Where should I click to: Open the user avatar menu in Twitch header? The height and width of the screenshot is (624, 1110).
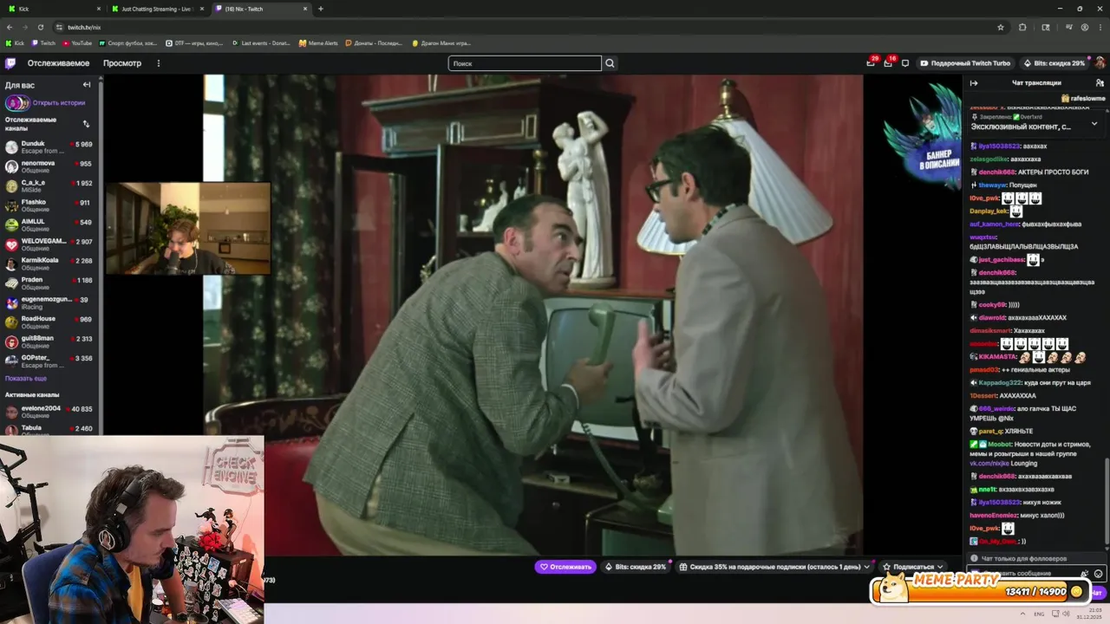(1100, 63)
